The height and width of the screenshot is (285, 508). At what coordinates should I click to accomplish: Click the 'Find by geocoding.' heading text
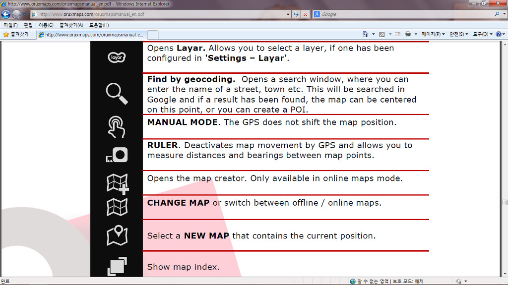pyautogui.click(x=191, y=79)
